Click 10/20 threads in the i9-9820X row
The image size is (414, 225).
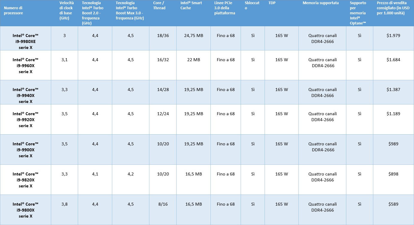click(x=163, y=174)
